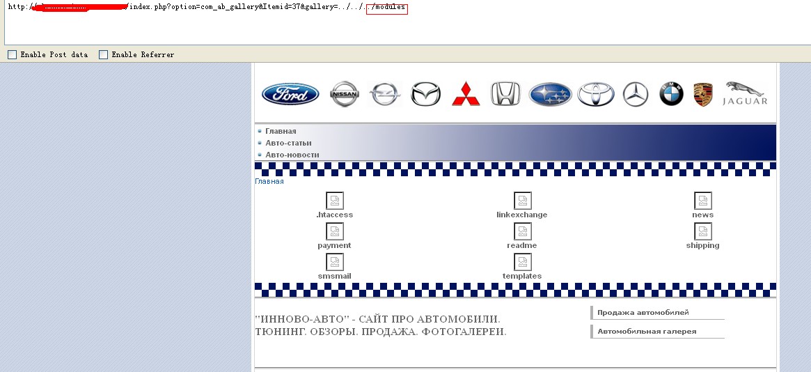Screen dimensions: 811x372
Task: Click the Jaguar logo
Action: (x=745, y=93)
